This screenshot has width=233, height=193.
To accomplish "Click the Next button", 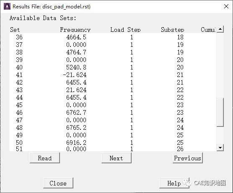I will (x=116, y=158).
